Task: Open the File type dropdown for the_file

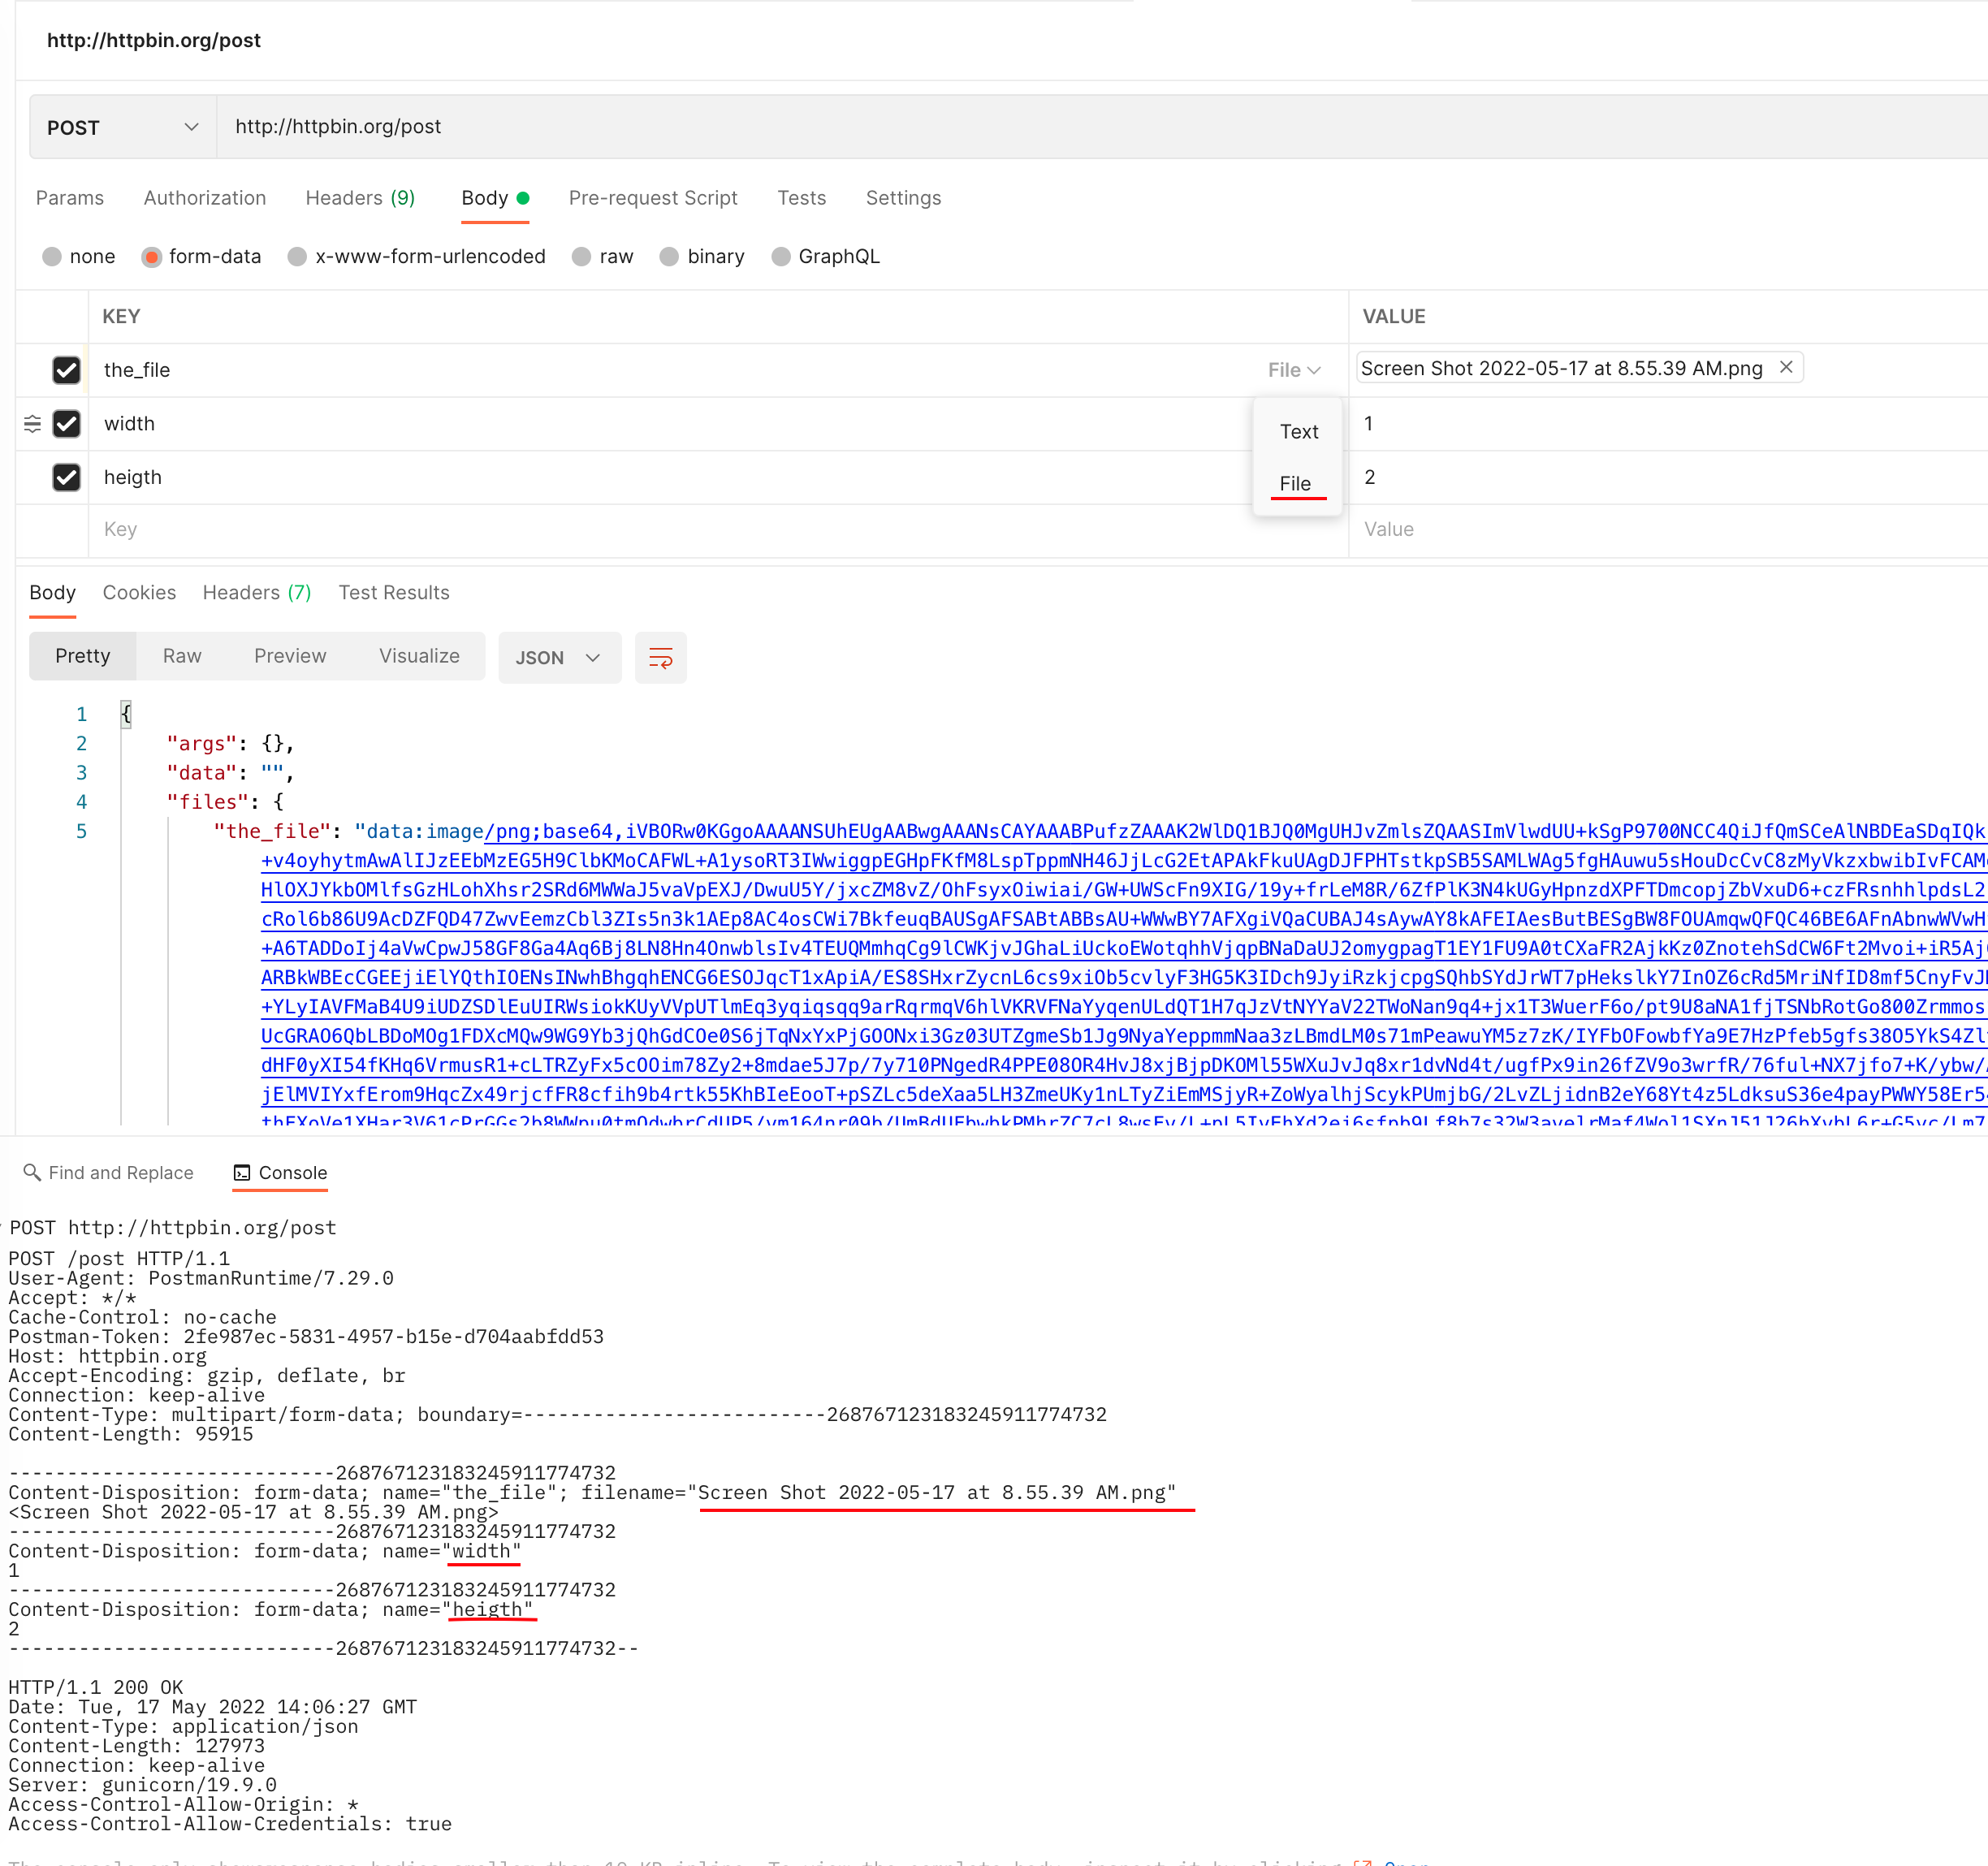Action: 1294,370
